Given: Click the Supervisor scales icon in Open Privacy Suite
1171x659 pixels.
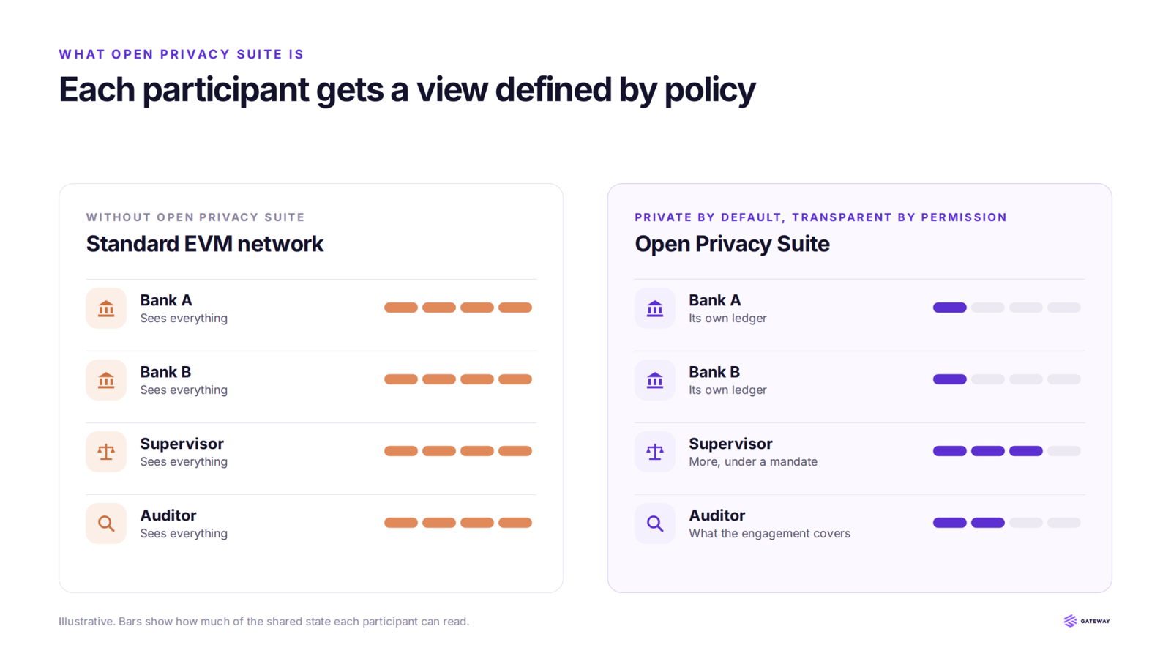Looking at the screenshot, I should click(655, 452).
